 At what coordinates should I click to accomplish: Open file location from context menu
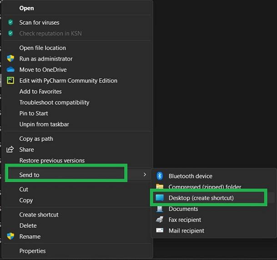(x=42, y=48)
